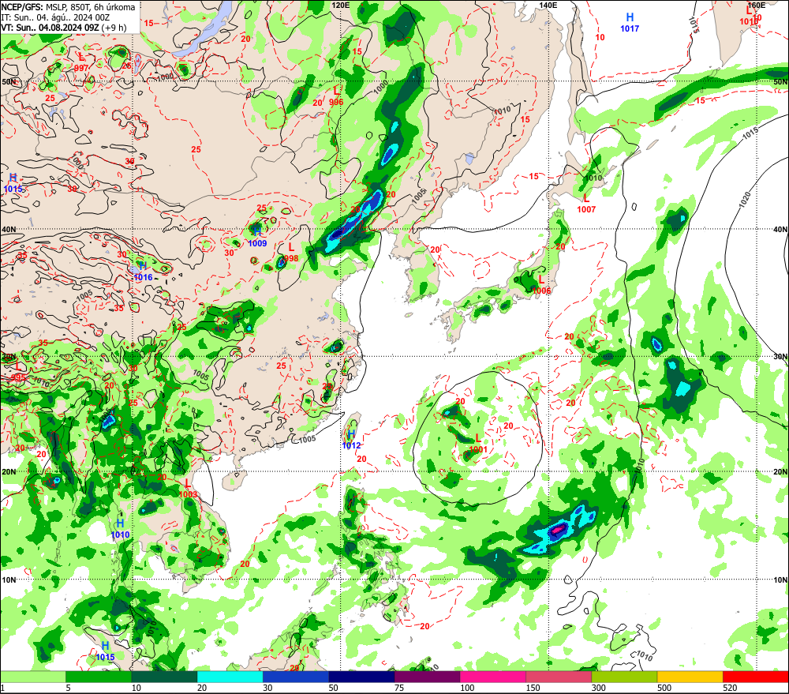Click the 40N label on right axis

(780, 229)
